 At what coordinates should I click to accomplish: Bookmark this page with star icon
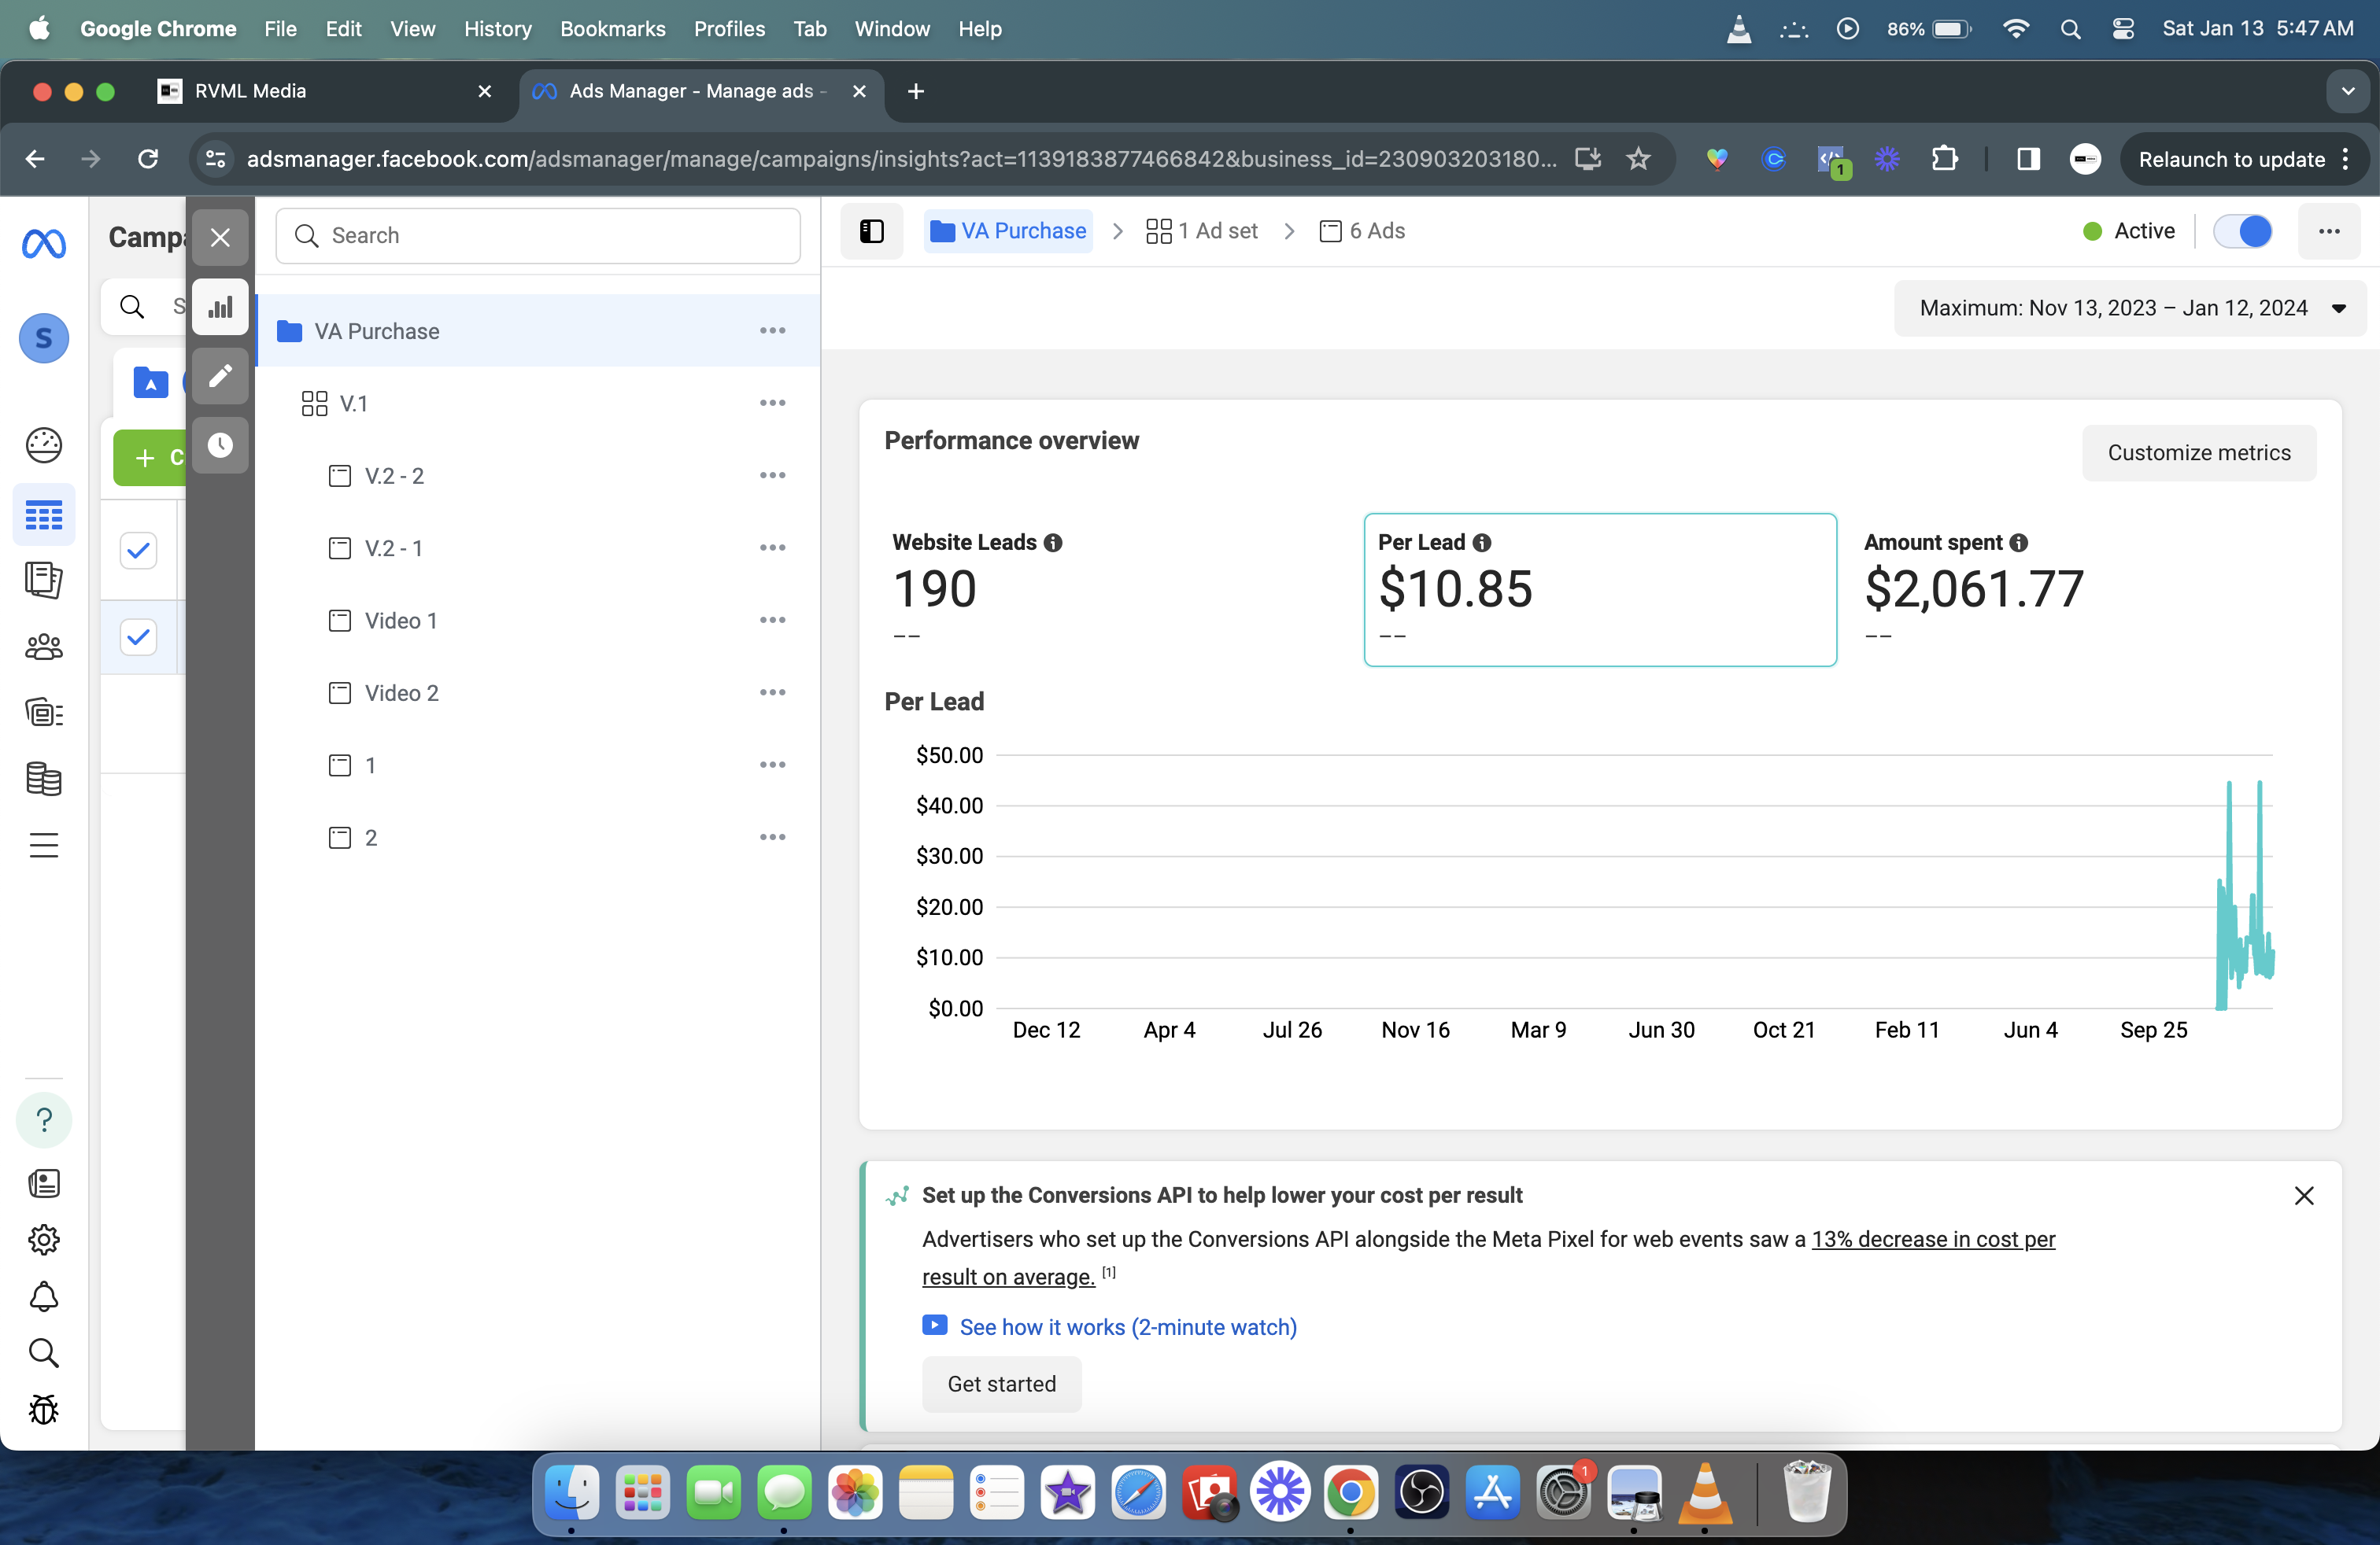click(1638, 159)
